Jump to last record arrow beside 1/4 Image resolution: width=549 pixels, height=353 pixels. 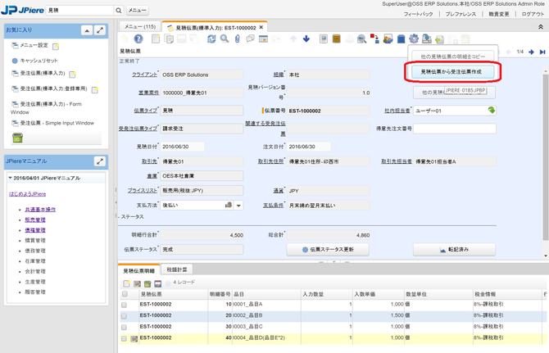(x=542, y=52)
